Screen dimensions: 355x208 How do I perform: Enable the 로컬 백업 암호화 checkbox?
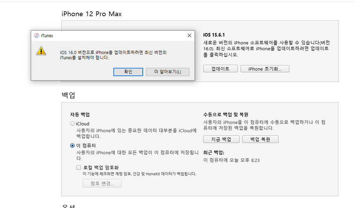pos(78,168)
